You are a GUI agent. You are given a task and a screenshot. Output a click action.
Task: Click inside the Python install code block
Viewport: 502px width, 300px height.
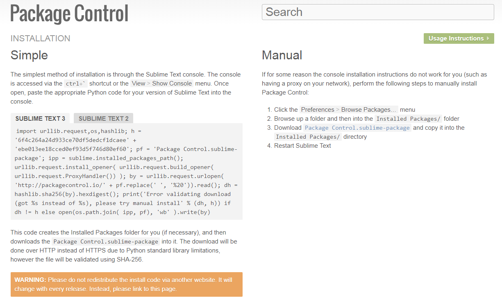[x=127, y=171]
